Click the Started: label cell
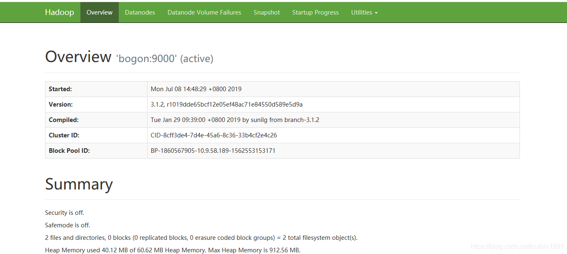This screenshot has width=567, height=254. click(96, 89)
